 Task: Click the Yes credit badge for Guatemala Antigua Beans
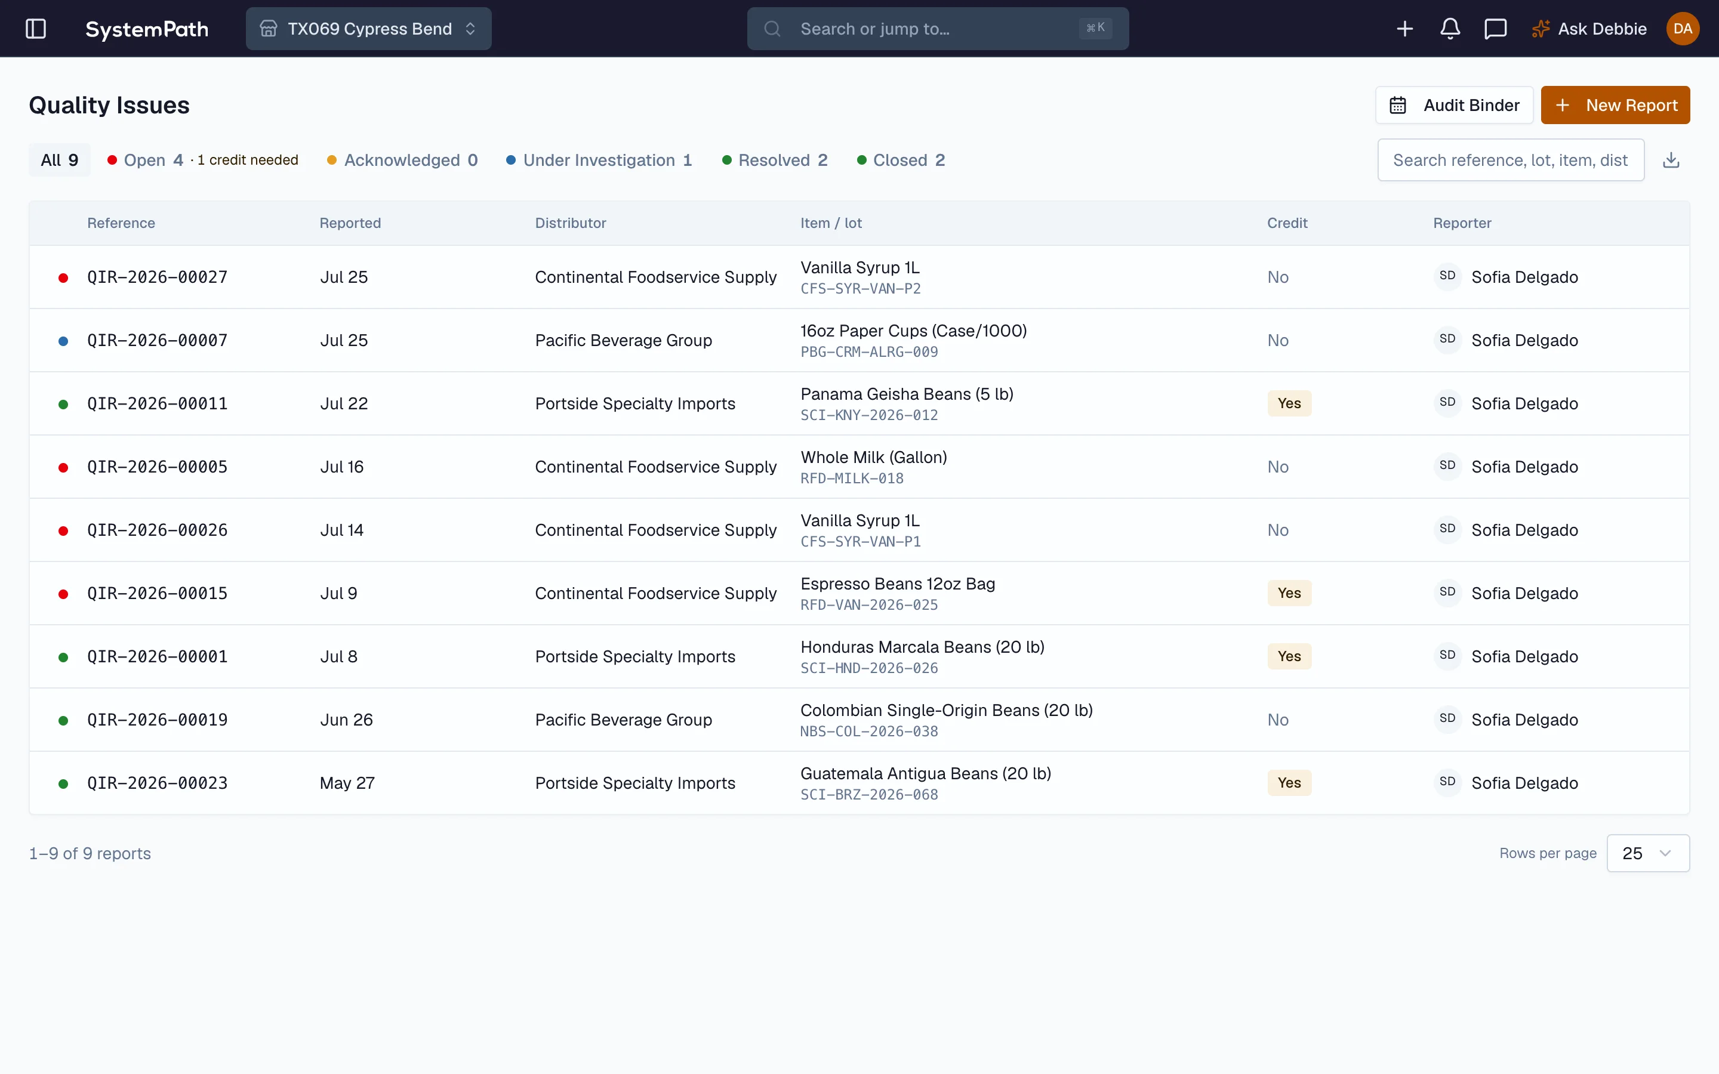pyautogui.click(x=1289, y=783)
